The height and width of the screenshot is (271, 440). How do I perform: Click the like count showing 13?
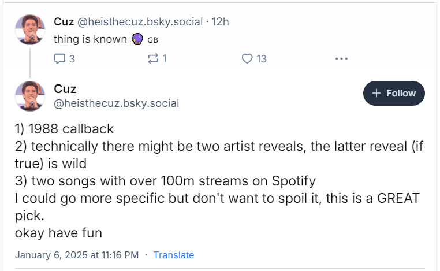262,58
